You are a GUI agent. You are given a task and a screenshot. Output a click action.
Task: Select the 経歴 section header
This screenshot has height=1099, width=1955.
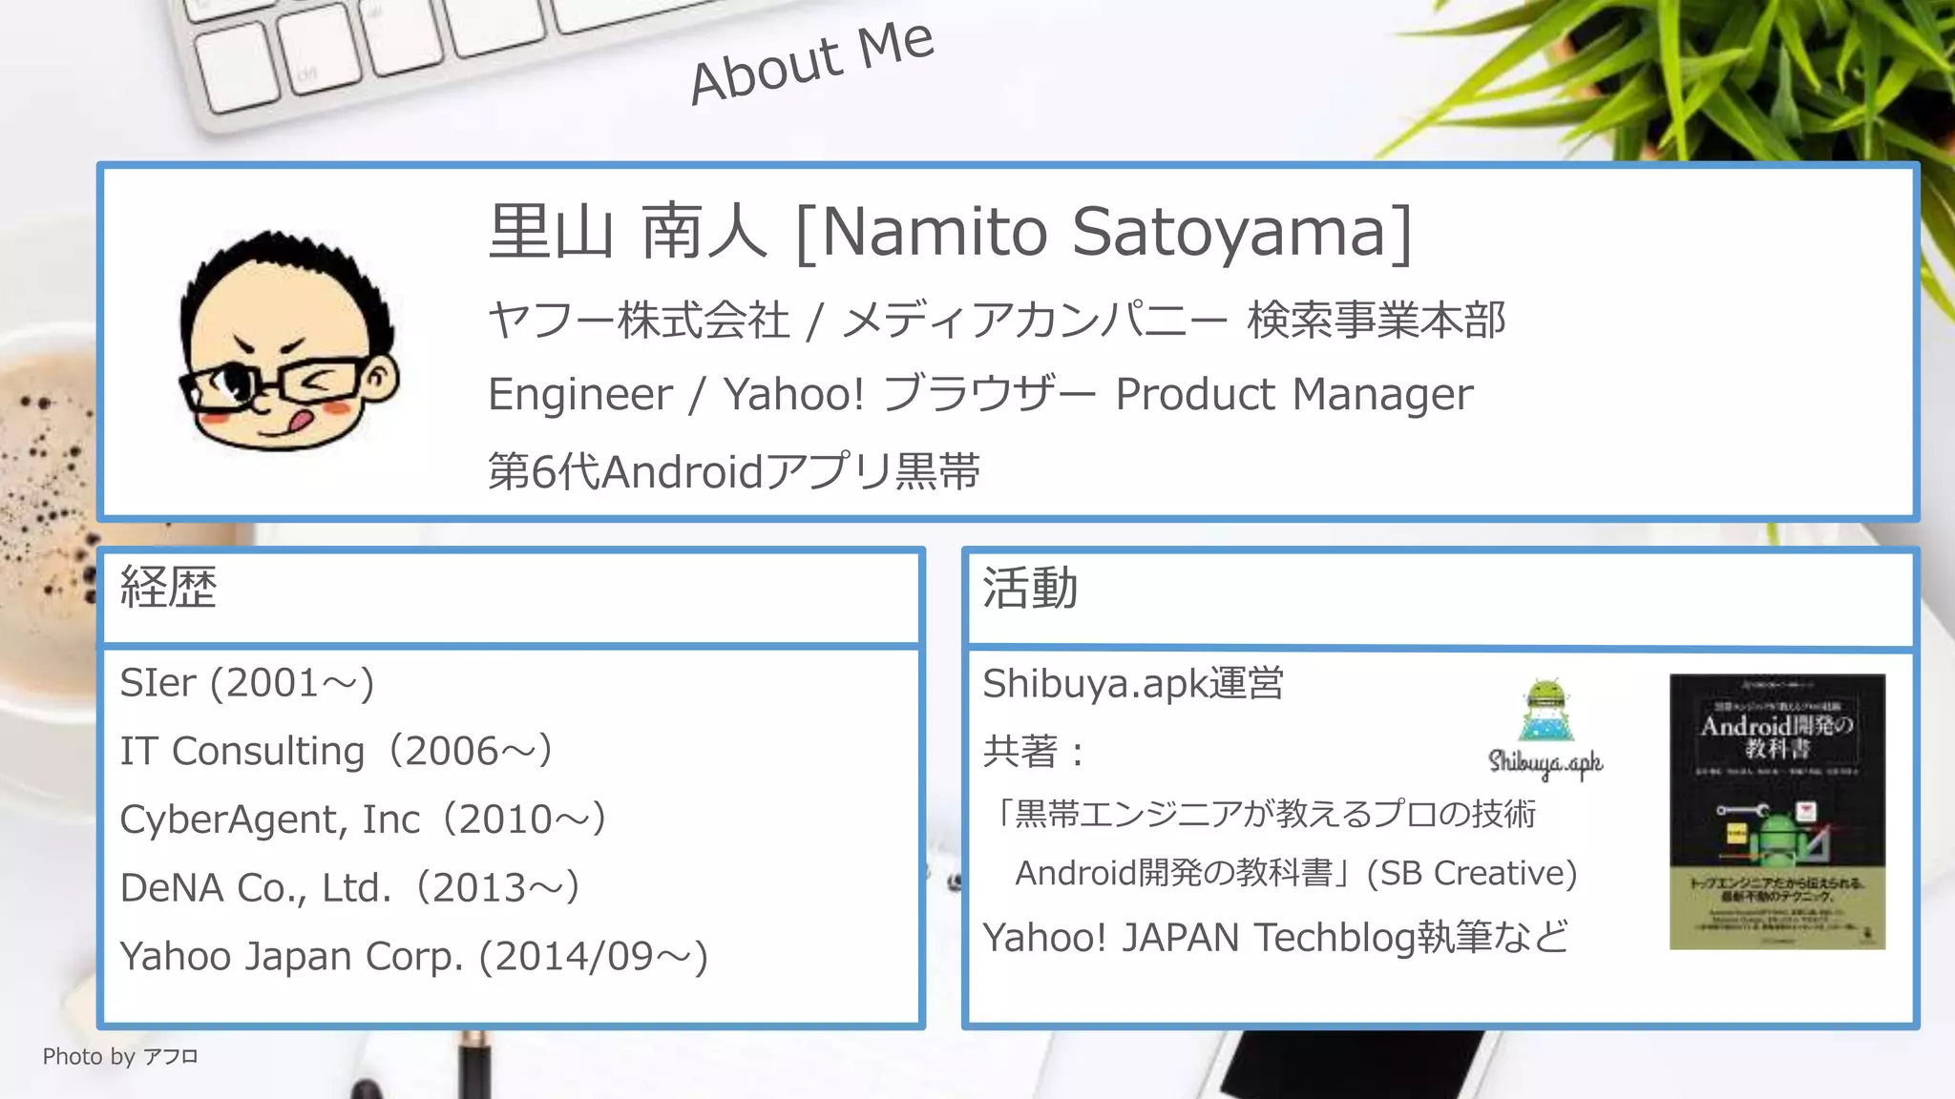tap(169, 588)
